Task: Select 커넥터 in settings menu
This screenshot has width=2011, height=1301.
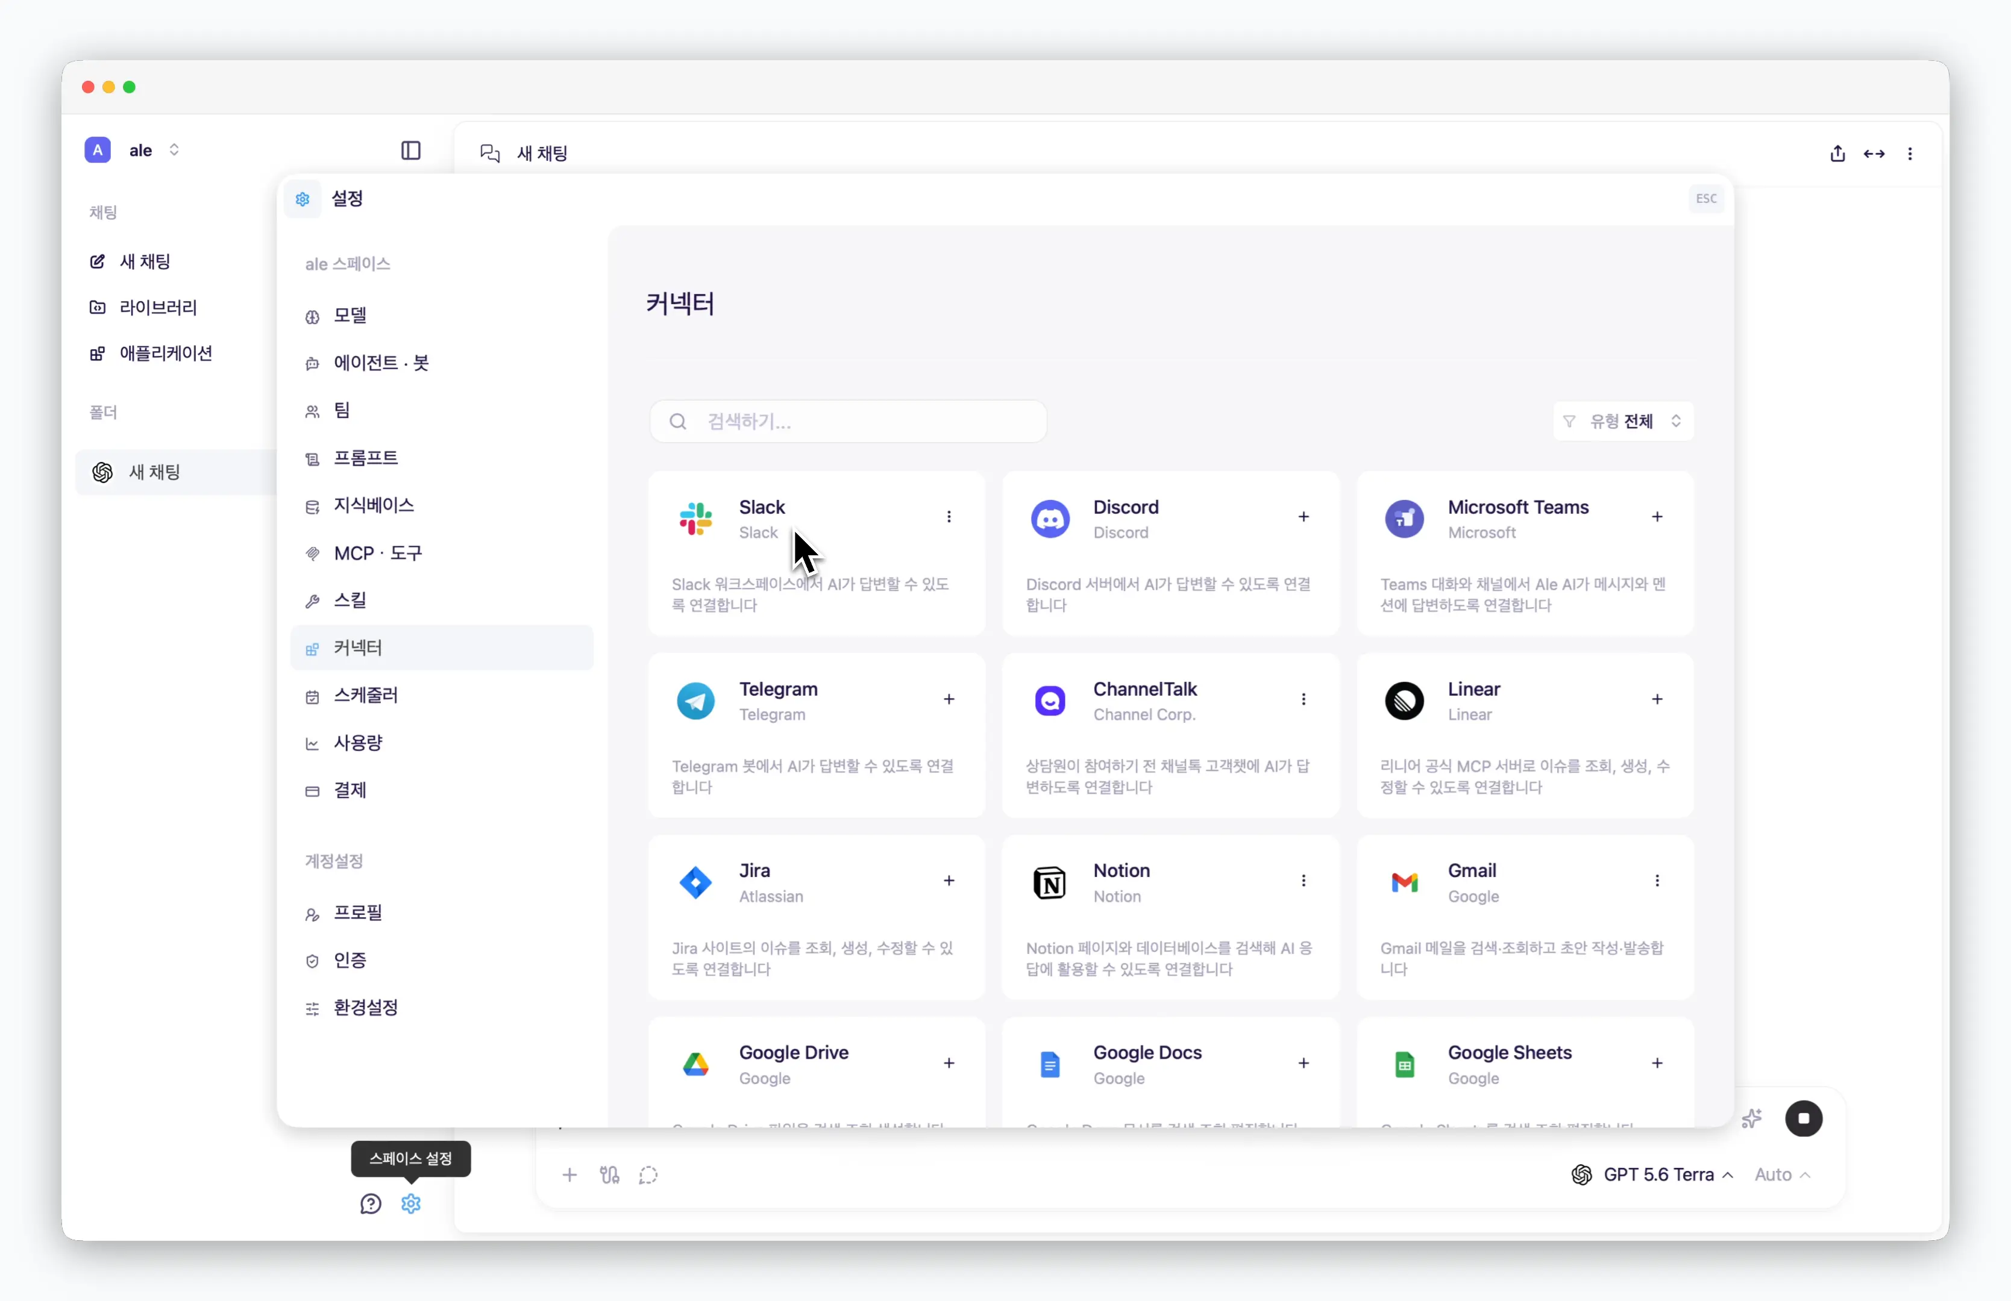Action: (x=441, y=647)
